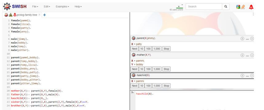Click the Search input field
Screen dimensions: 264x110
point(204,6)
